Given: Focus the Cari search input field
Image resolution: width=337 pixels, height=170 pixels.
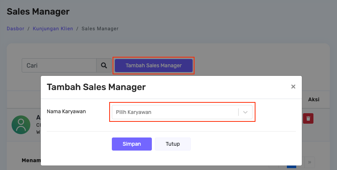Looking at the screenshot, I should (59, 65).
